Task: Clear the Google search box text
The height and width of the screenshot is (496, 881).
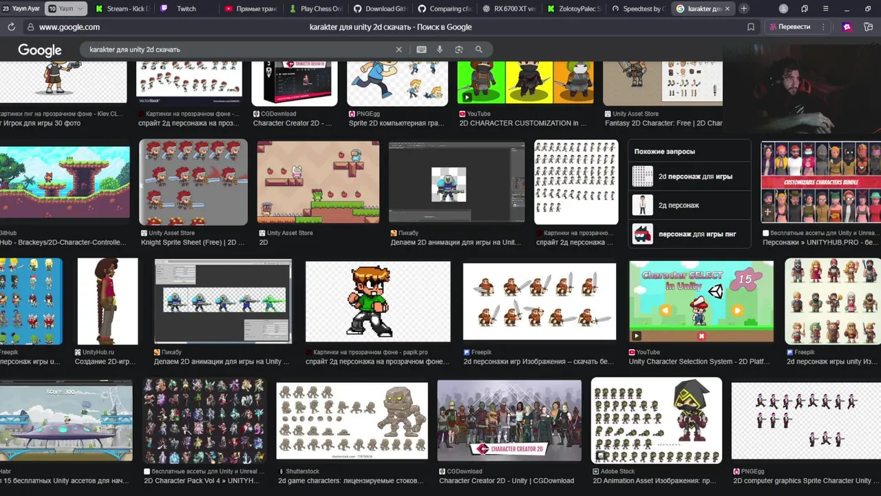Action: point(399,50)
